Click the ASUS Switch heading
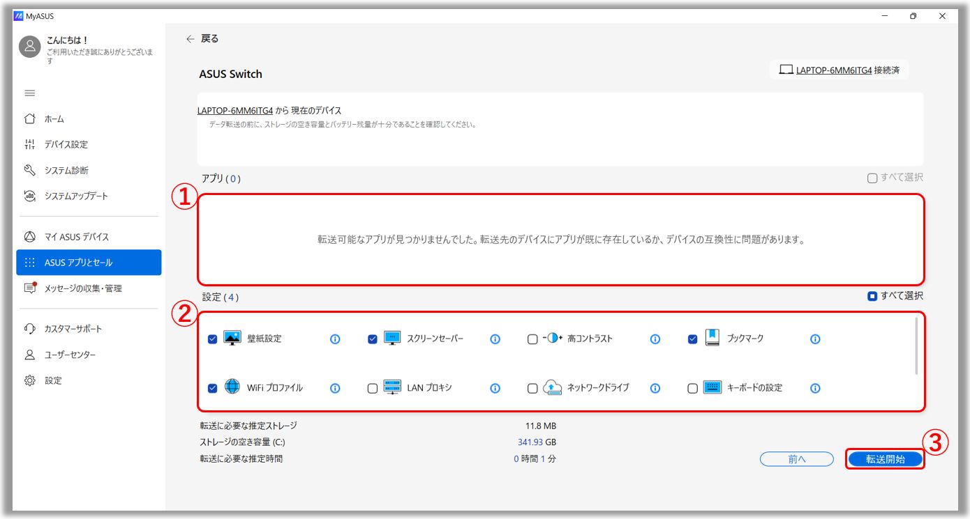This screenshot has width=970, height=519. pos(230,74)
